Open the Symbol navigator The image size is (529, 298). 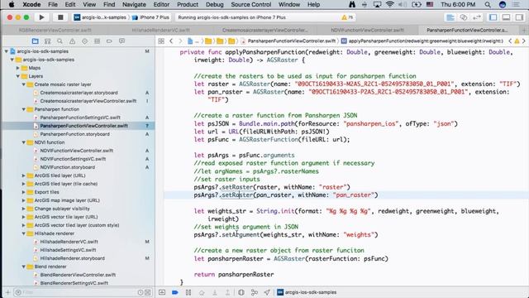pyautogui.click(x=48, y=41)
